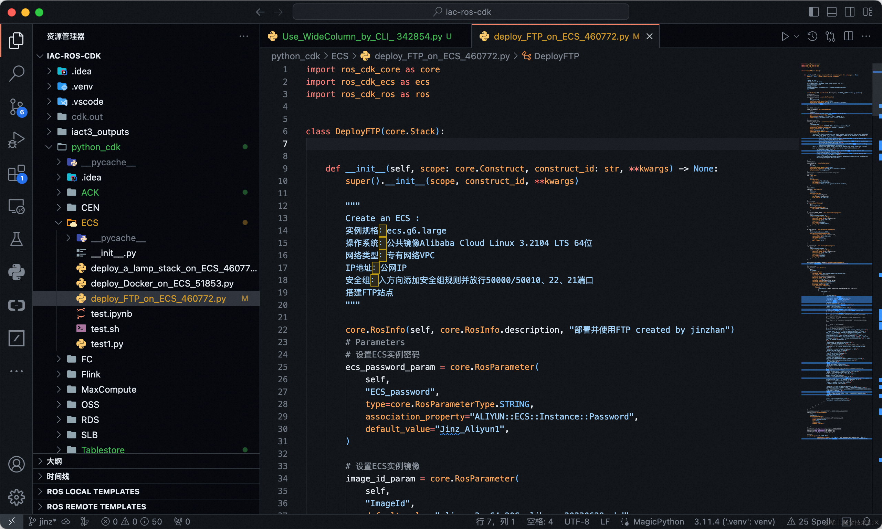Collapse the python_cdk folder
Screen dimensions: 882x529
point(146,147)
